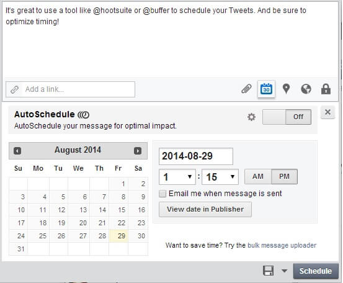Add location with the map pin icon
Viewport: 343px width, 283px height.
click(286, 89)
